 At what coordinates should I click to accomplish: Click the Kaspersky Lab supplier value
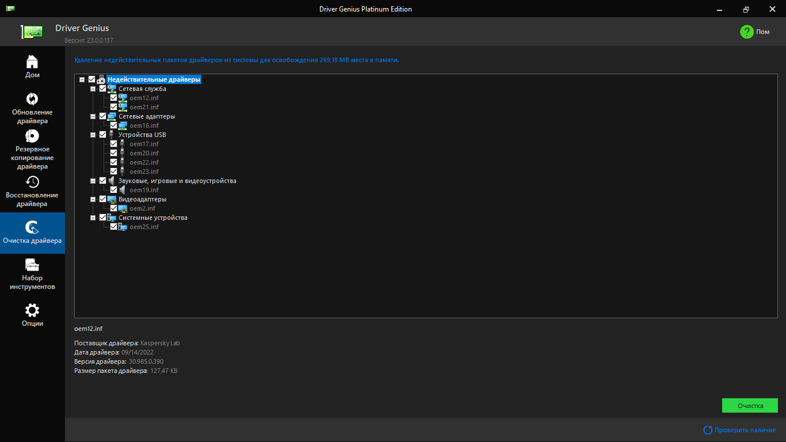(160, 343)
